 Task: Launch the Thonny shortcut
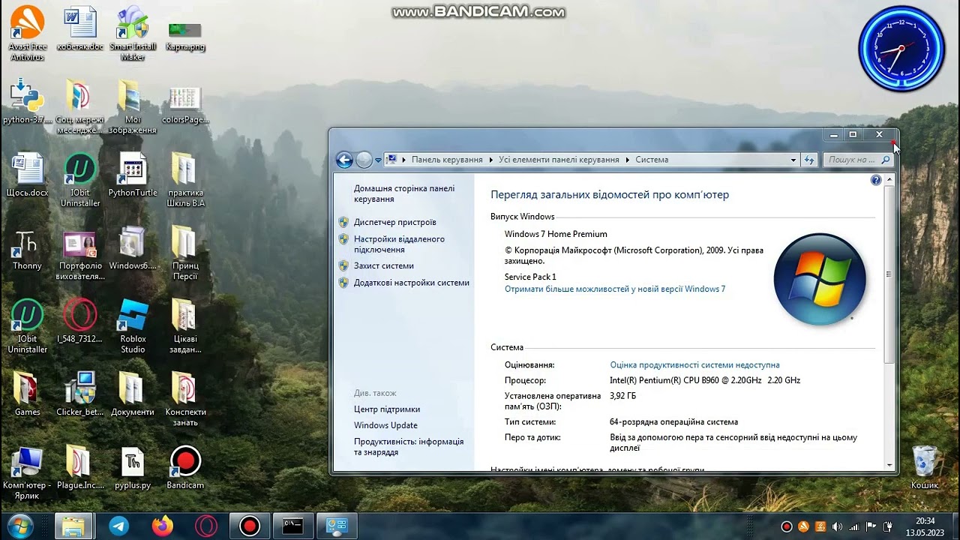27,248
